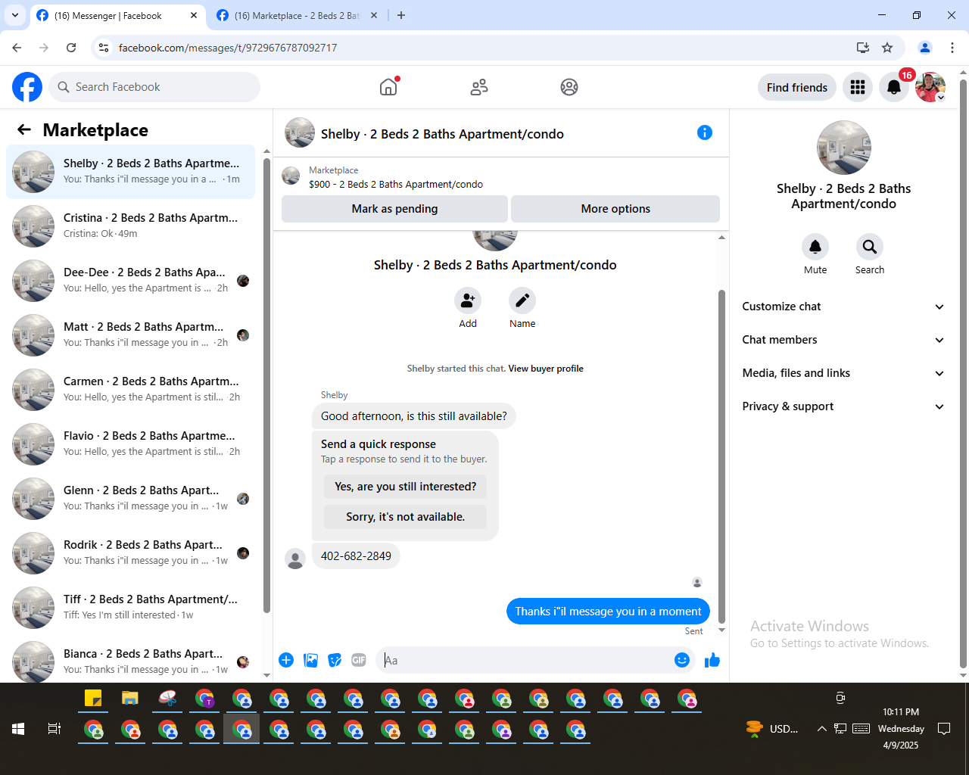
Task: Reload the page in Chrome
Action: point(71,48)
